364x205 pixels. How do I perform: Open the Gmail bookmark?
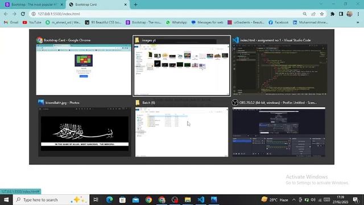[x=11, y=22]
